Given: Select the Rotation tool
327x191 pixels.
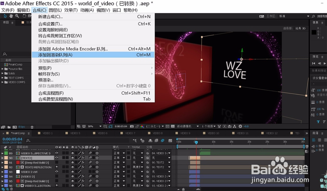Looking at the screenshot, I should (24, 16).
